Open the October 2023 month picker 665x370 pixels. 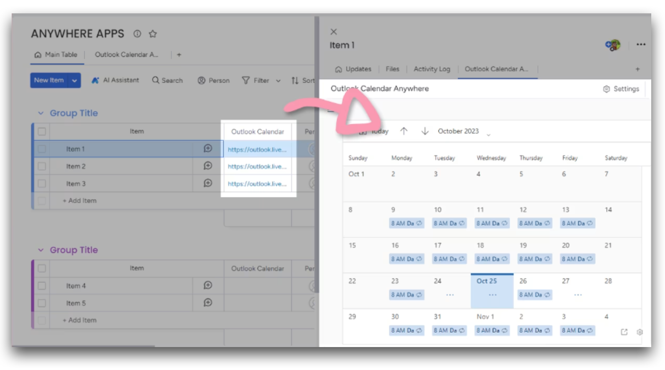pos(464,131)
